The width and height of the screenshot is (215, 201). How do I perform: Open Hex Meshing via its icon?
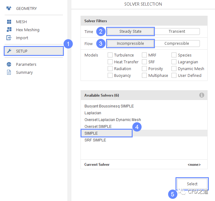9,30
